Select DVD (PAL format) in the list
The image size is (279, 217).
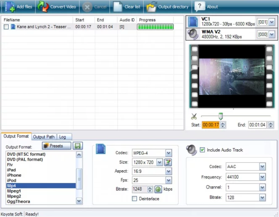click(x=41, y=159)
